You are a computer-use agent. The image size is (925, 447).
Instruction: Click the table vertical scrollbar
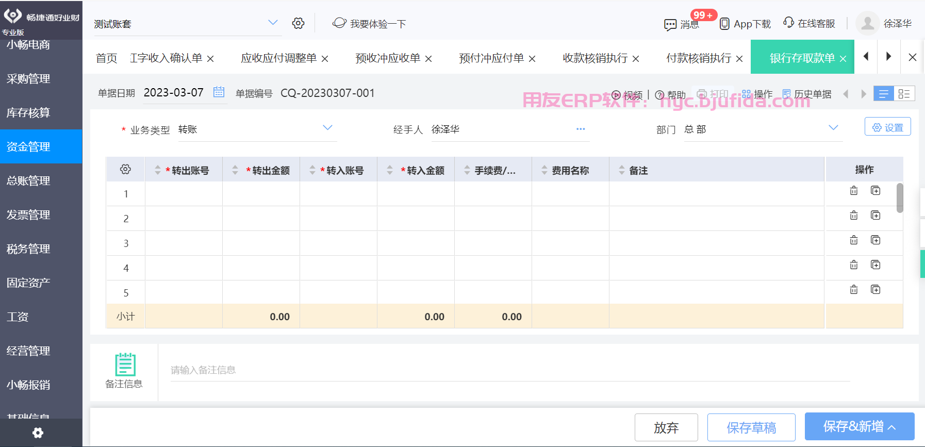point(900,198)
